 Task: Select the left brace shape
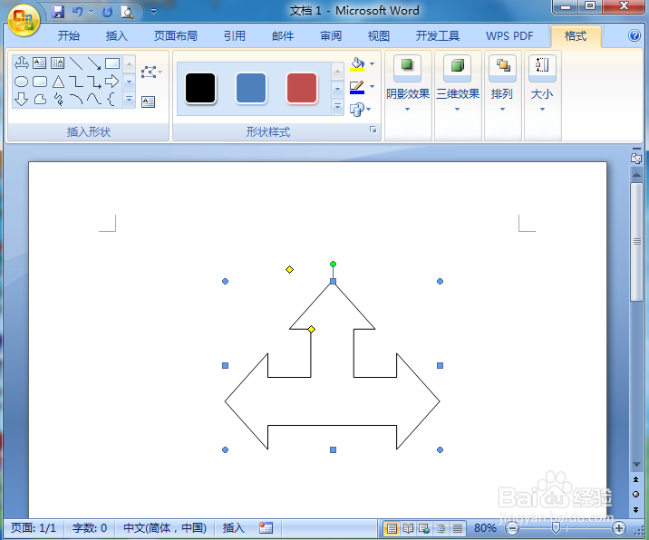(x=111, y=100)
